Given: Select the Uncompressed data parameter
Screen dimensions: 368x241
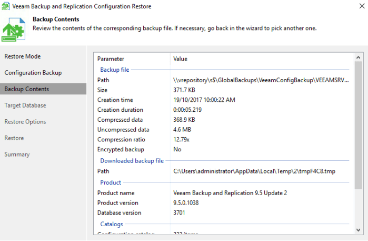Looking at the screenshot, I should [x=123, y=130].
